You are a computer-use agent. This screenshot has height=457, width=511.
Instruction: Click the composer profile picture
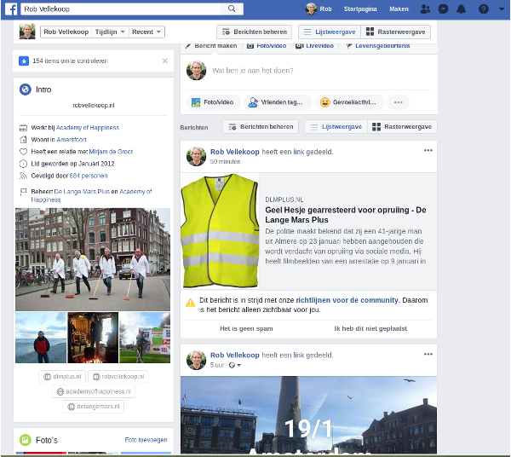pyautogui.click(x=196, y=71)
